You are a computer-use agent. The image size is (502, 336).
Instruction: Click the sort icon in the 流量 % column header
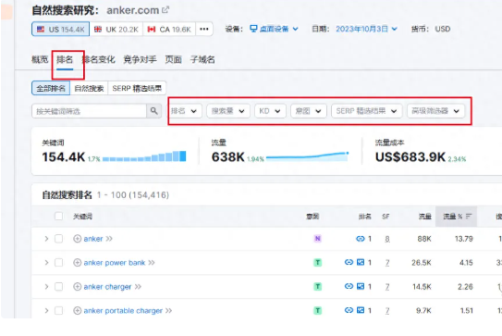coord(469,217)
